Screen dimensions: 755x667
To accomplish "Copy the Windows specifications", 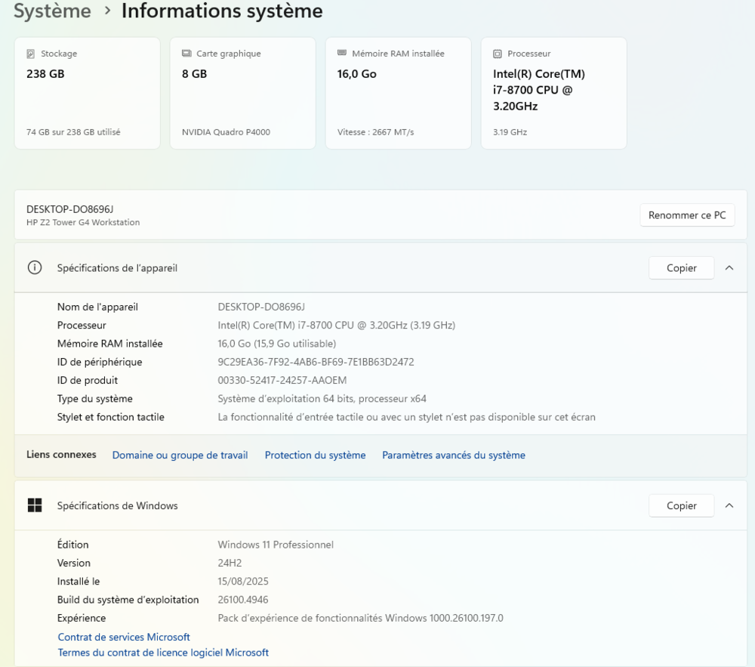I will [x=681, y=505].
